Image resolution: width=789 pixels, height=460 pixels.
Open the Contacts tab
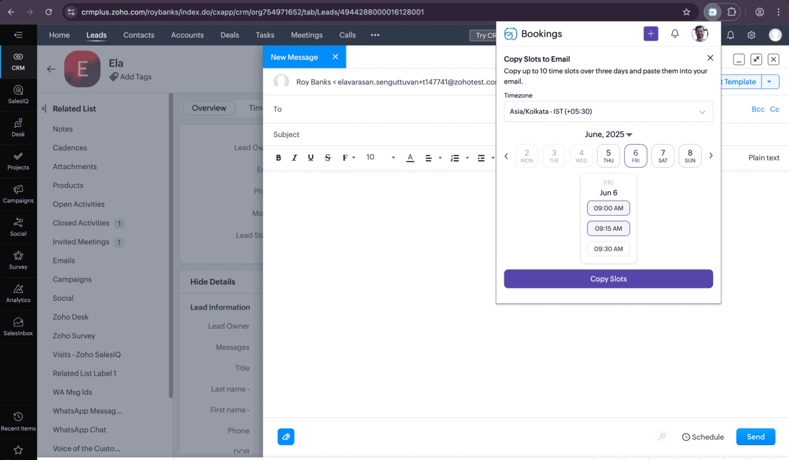click(139, 35)
